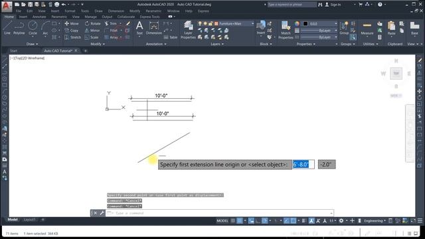The width and height of the screenshot is (425, 239).
Task: Click Sign In
Action: [333, 5]
